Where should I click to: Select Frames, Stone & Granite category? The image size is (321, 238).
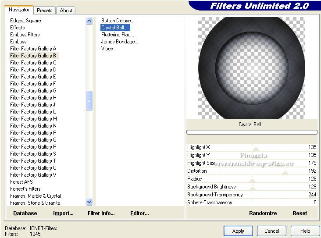pos(35,203)
